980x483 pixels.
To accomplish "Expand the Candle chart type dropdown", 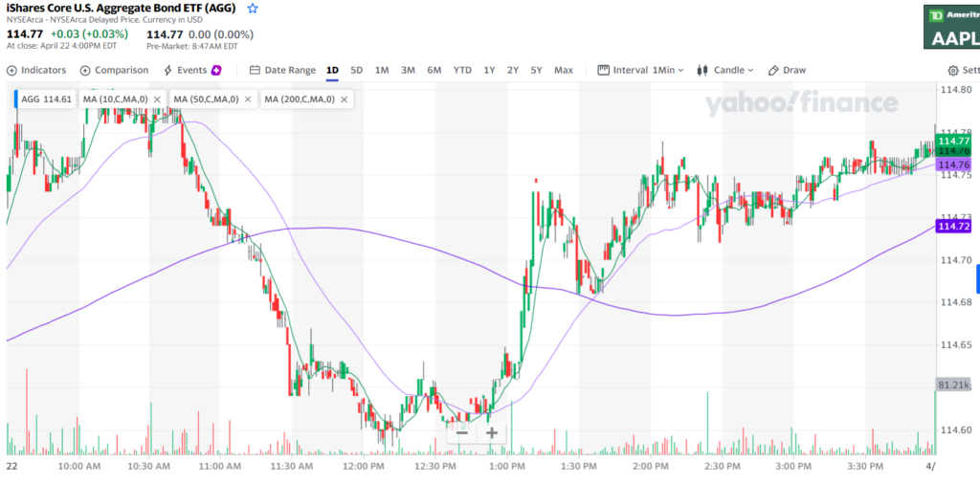I will [725, 70].
